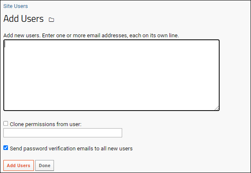Viewport: 251px width, 173px height.
Task: Uncheck Send password verification emails checkbox
Action: [5, 148]
